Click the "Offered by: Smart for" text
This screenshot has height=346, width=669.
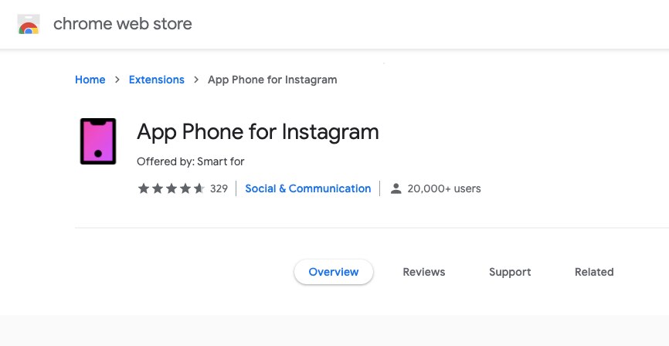[191, 161]
